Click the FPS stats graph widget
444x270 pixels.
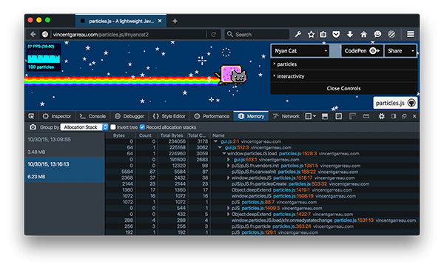[44, 57]
